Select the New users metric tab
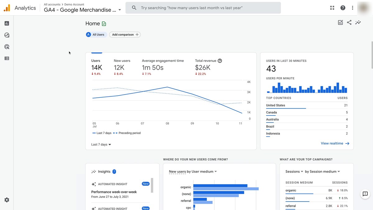The width and height of the screenshot is (373, 210). pyautogui.click(x=122, y=67)
